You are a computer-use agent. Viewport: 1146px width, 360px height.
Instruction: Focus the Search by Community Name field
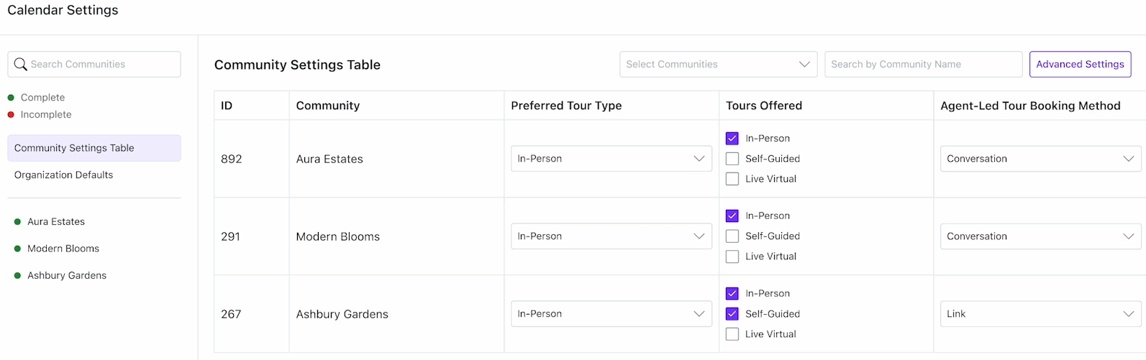(x=923, y=64)
